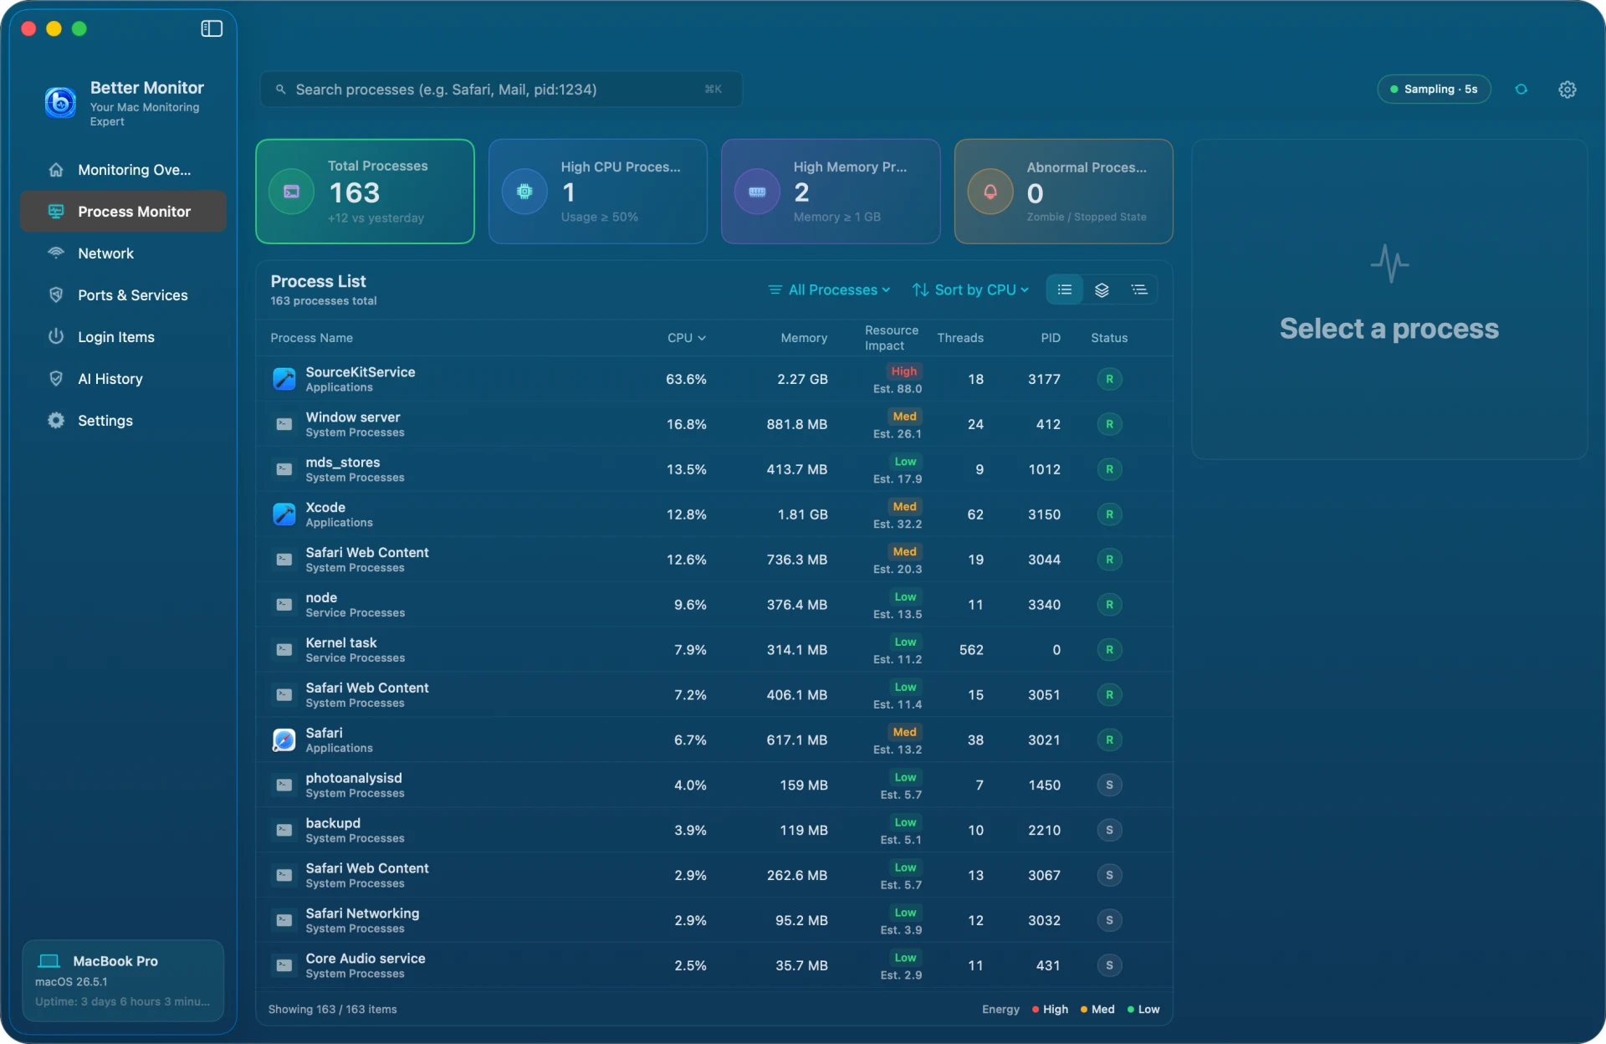This screenshot has width=1606, height=1044.
Task: Click the High Memory Processes card
Action: pyautogui.click(x=831, y=192)
